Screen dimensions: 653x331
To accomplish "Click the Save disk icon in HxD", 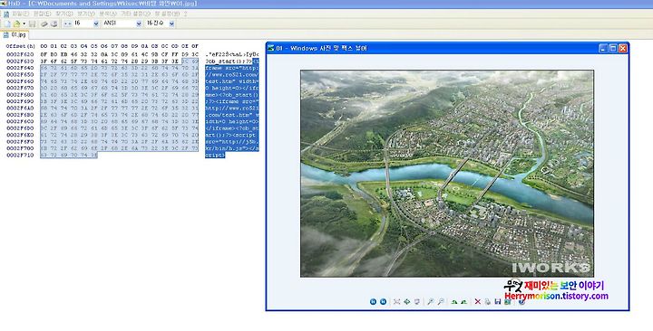I will (x=32, y=24).
